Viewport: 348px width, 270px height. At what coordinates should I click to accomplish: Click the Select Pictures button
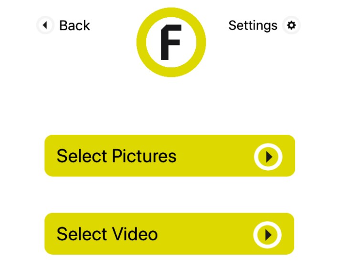pyautogui.click(x=169, y=156)
